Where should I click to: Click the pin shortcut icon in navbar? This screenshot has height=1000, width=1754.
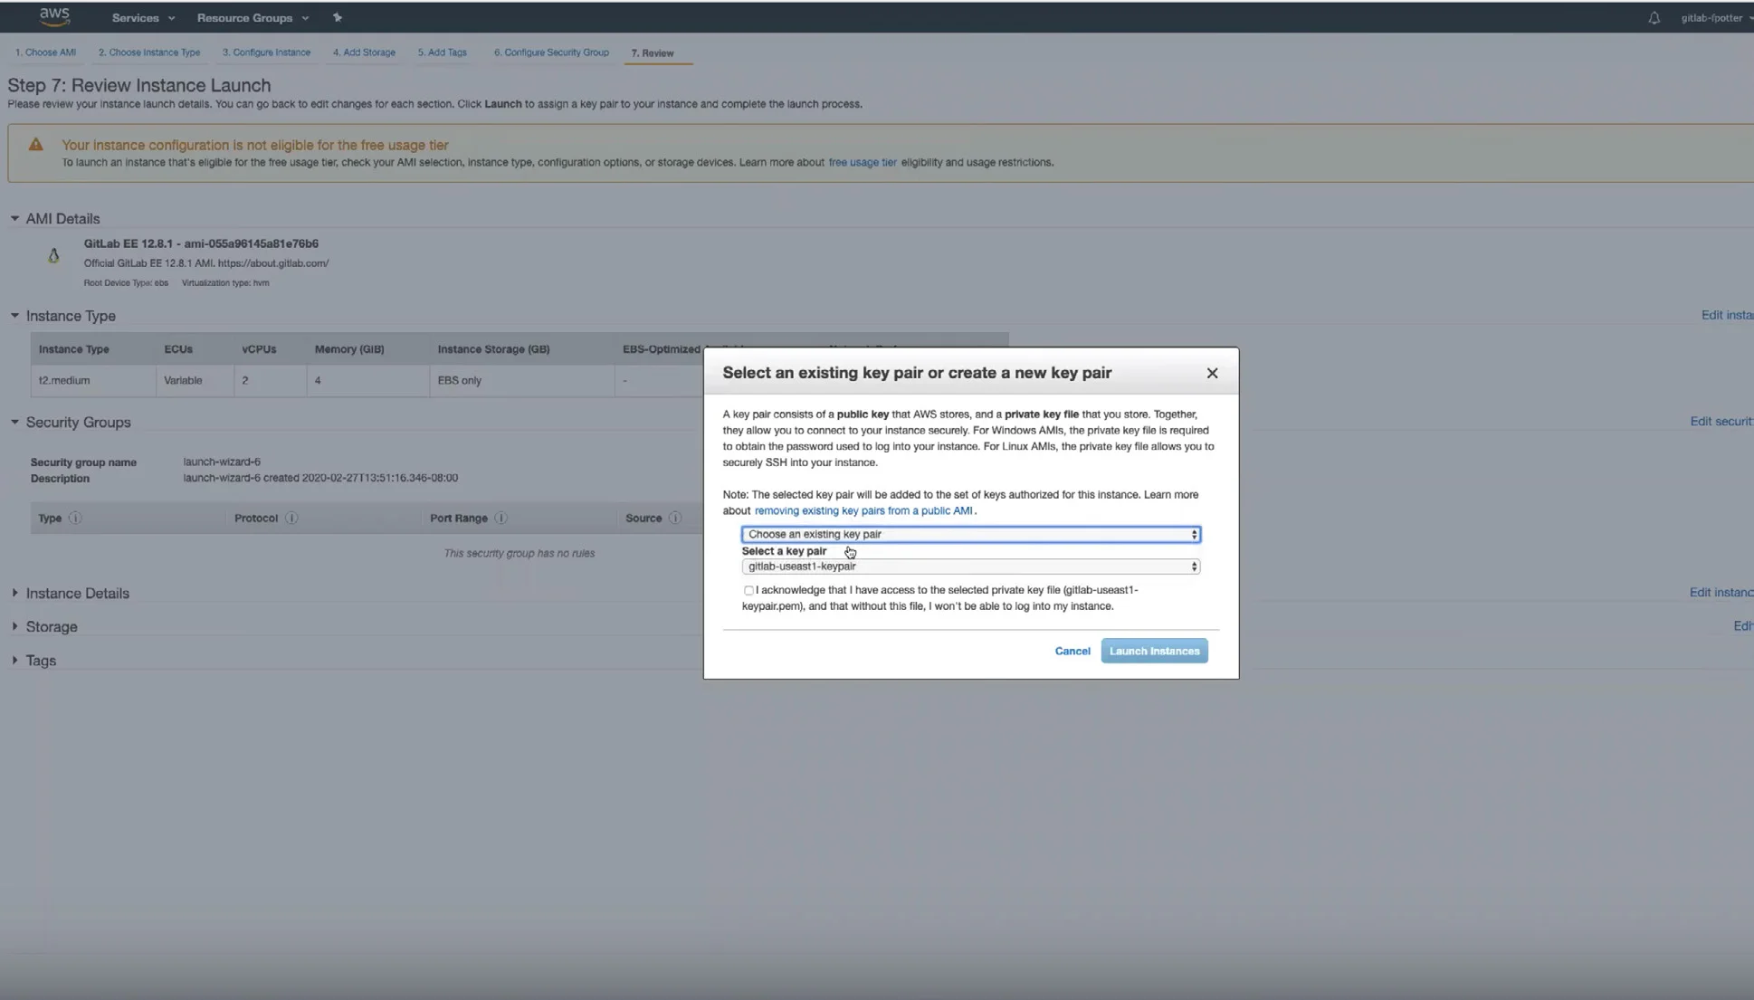(x=338, y=17)
